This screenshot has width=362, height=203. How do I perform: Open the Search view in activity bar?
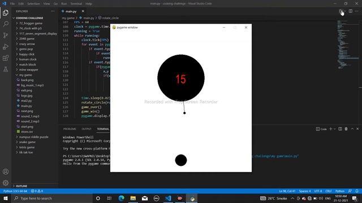pyautogui.click(x=6, y=24)
